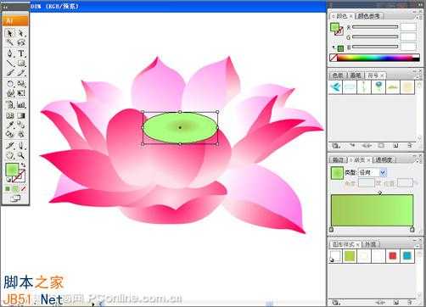The width and height of the screenshot is (426, 307).
Task: Apply solid Color mode button in toolbox
Action: coord(8,188)
